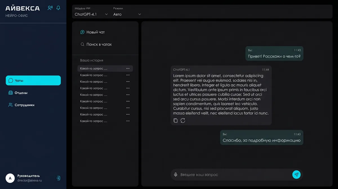
Task: Click the director@aivexa.ru email
Action: pos(30,181)
